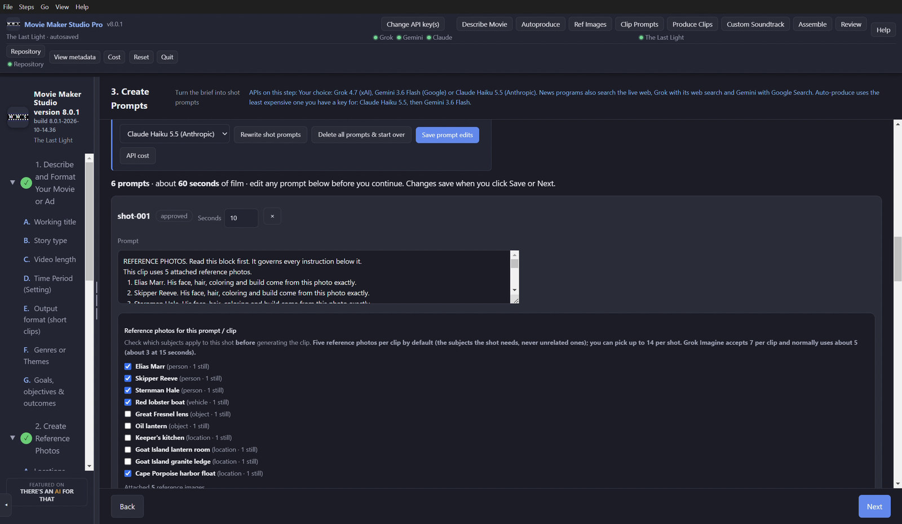This screenshot has height=524, width=902.
Task: Check the Goat Island lantern room reference
Action: click(x=128, y=450)
